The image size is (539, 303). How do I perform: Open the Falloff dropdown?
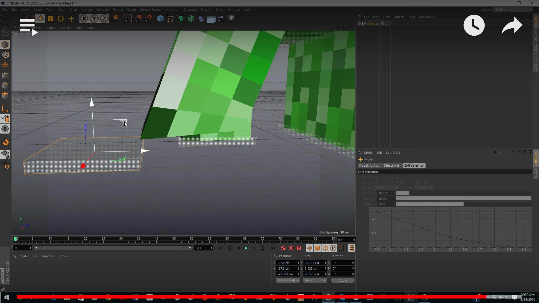point(386,187)
